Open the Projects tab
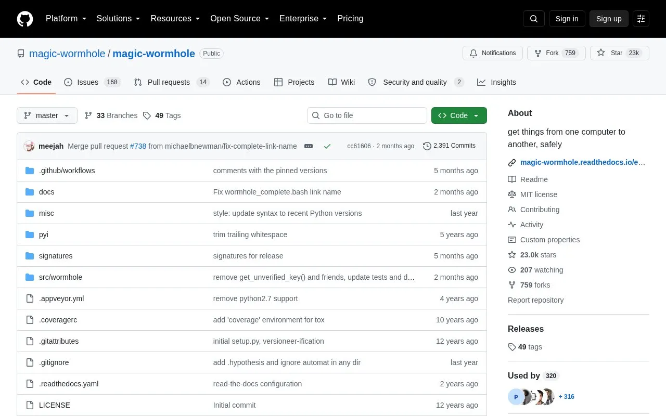666x416 pixels. point(294,82)
